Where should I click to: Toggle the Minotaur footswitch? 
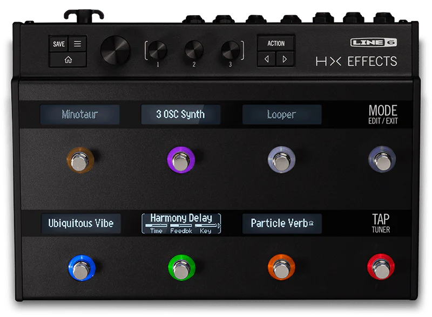[x=80, y=160]
